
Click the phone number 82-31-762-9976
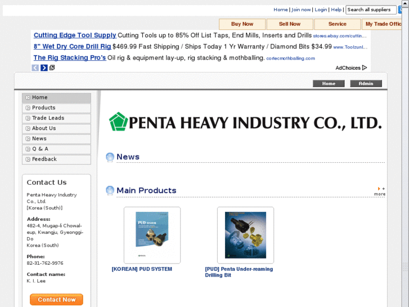(45, 263)
